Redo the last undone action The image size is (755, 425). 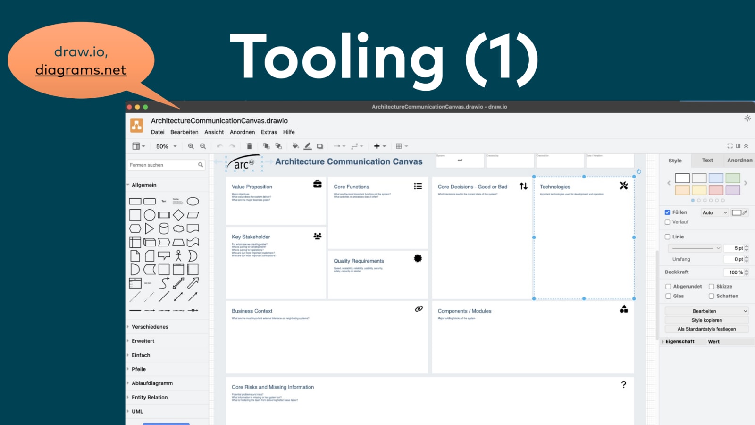click(x=232, y=146)
